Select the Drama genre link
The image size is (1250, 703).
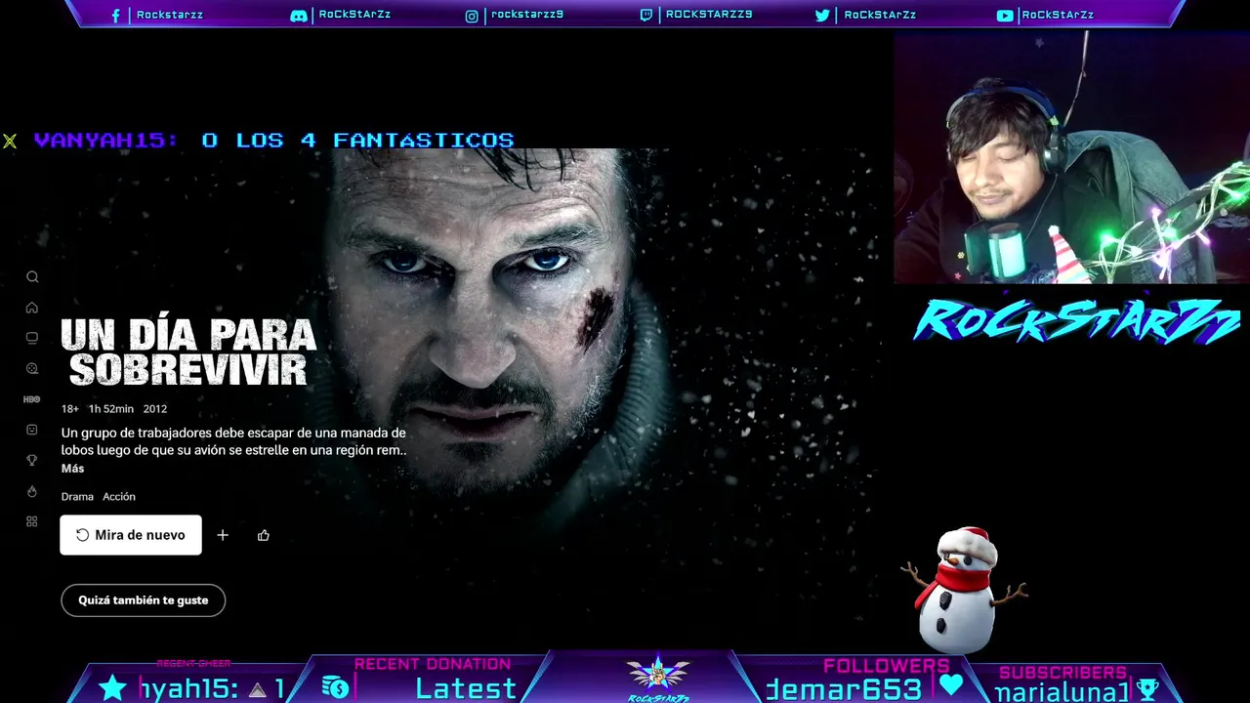click(x=77, y=497)
